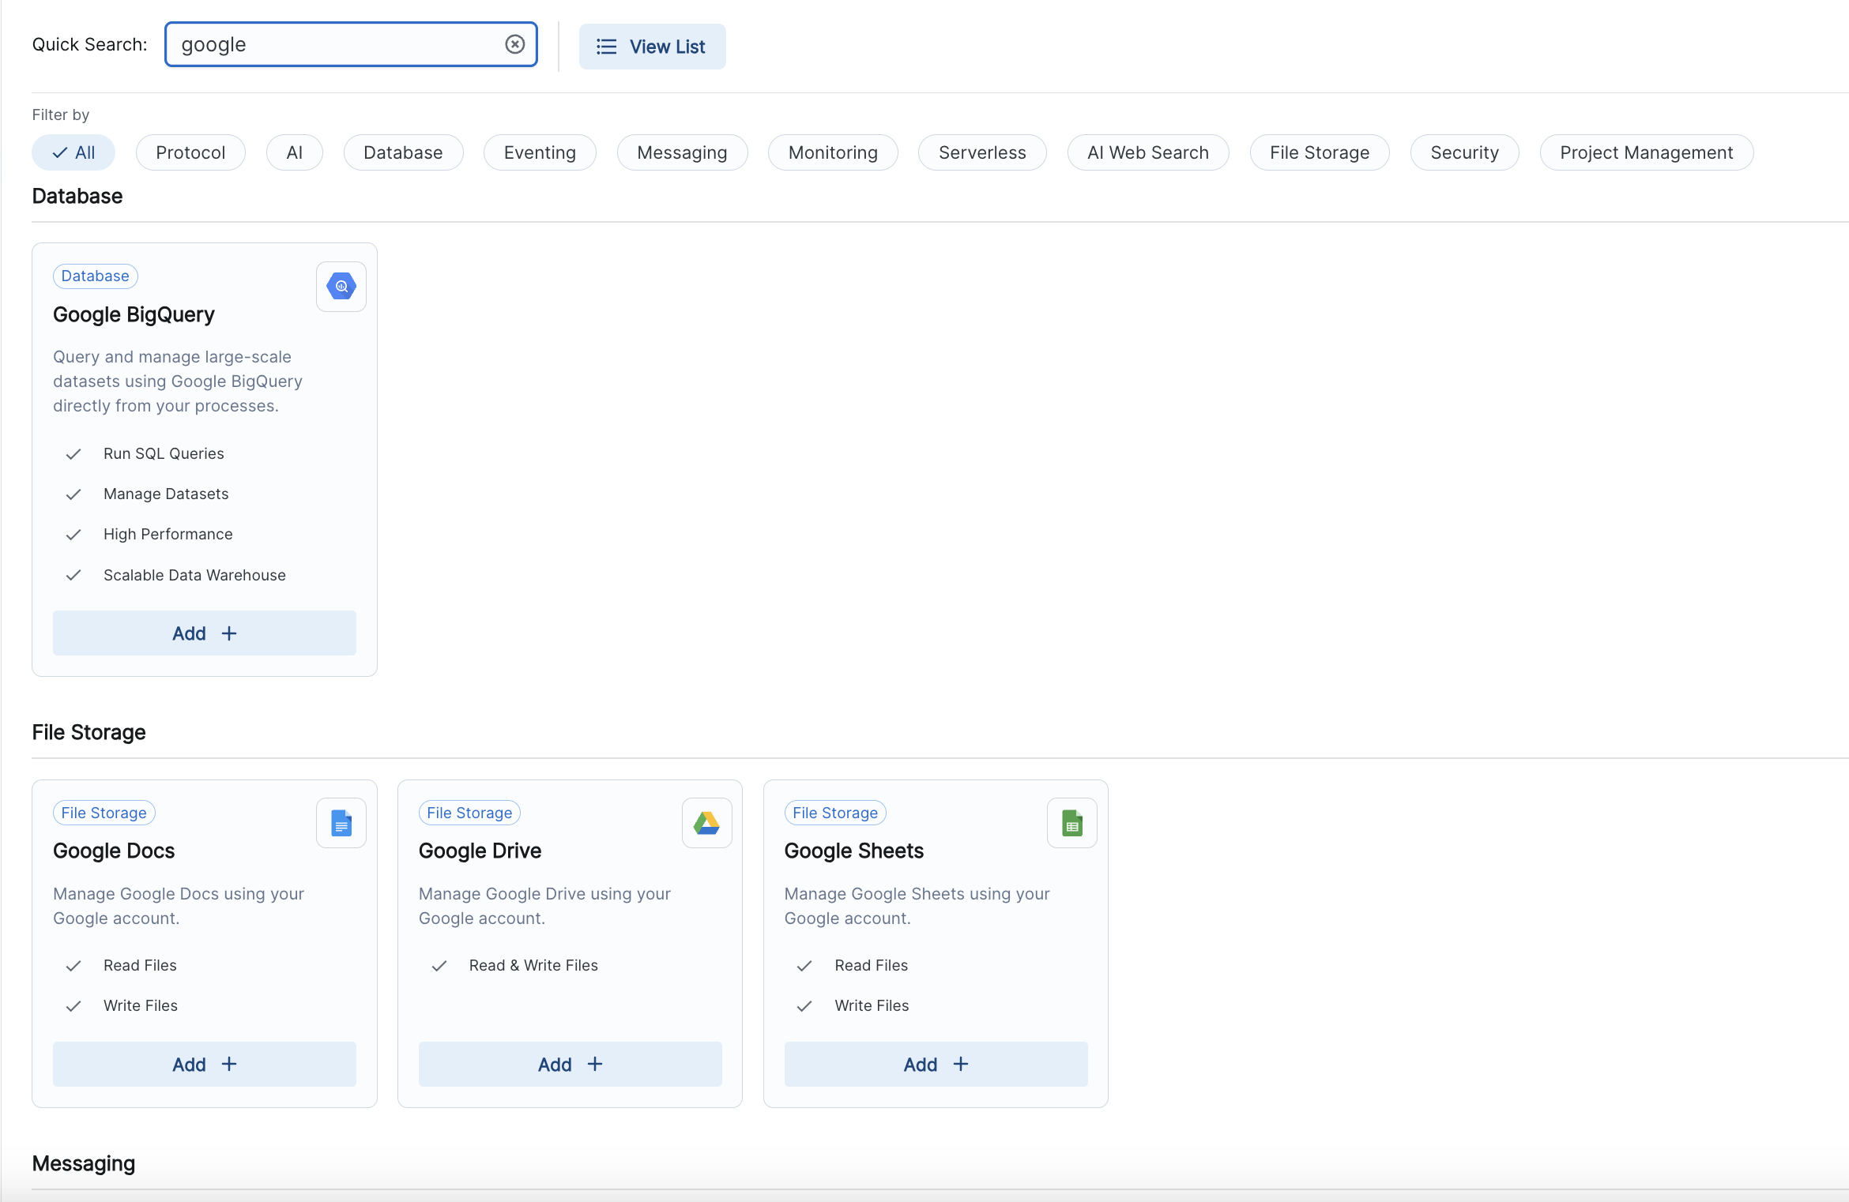This screenshot has height=1202, width=1849.
Task: Click the Database section heading
Action: tap(77, 197)
